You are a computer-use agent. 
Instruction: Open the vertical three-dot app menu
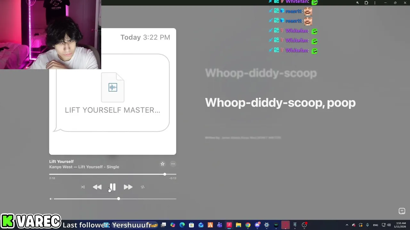click(x=375, y=3)
